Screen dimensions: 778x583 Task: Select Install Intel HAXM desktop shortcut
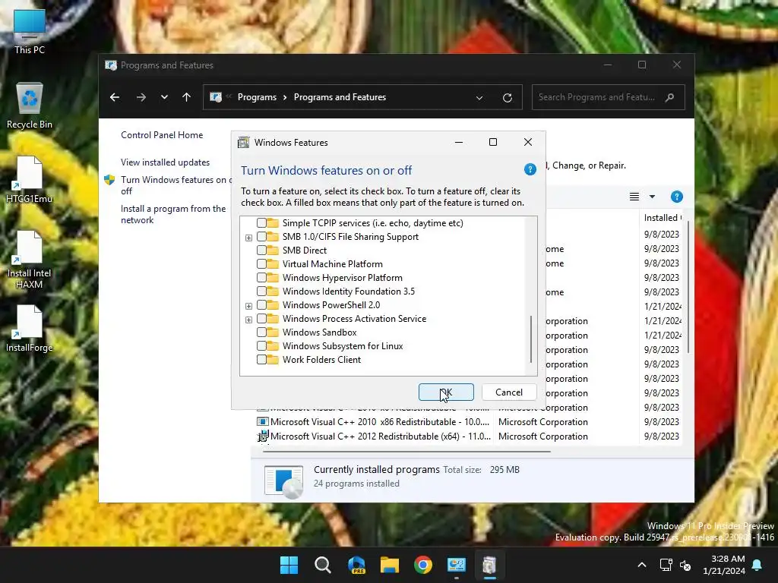[x=30, y=260]
